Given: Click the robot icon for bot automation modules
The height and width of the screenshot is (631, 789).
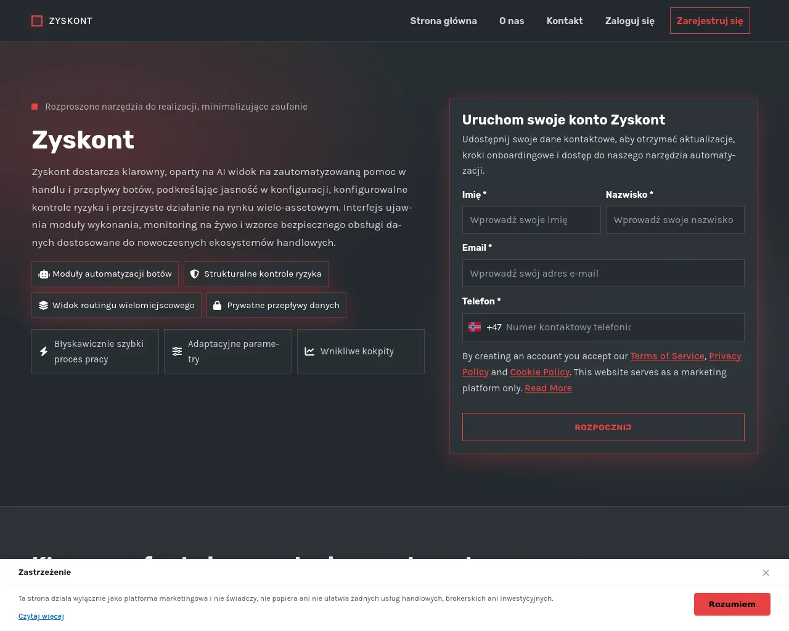Looking at the screenshot, I should [44, 274].
